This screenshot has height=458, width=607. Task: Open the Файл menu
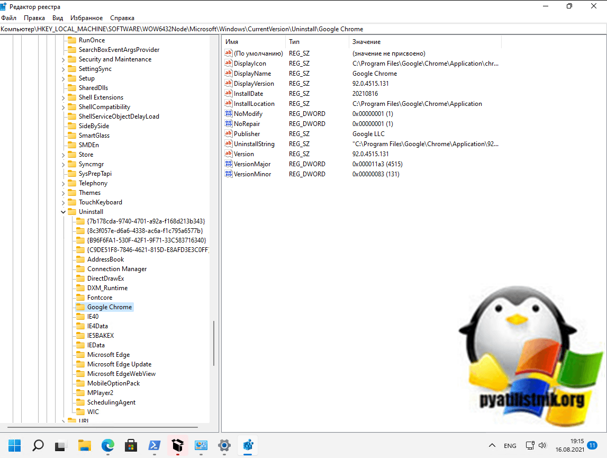[x=9, y=18]
